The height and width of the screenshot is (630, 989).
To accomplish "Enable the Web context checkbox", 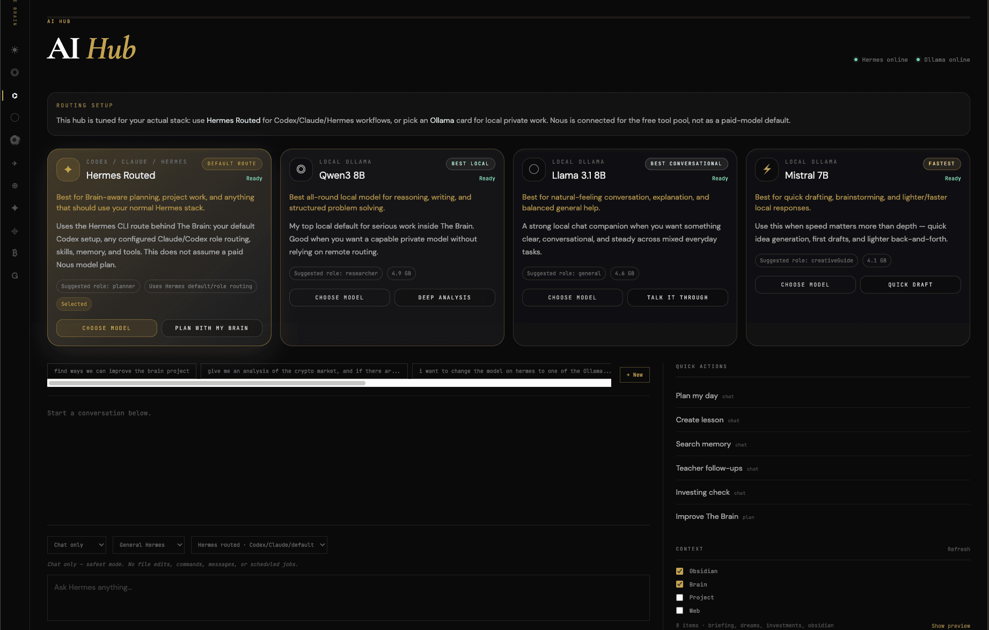I will click(x=679, y=611).
